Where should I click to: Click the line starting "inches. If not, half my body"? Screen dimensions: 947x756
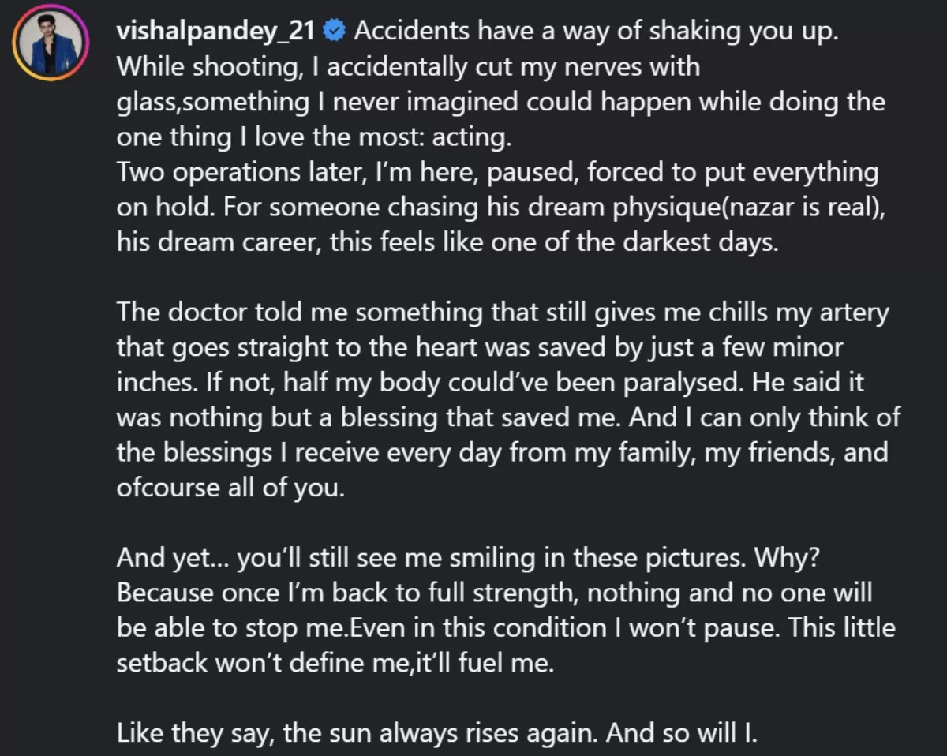[490, 383]
